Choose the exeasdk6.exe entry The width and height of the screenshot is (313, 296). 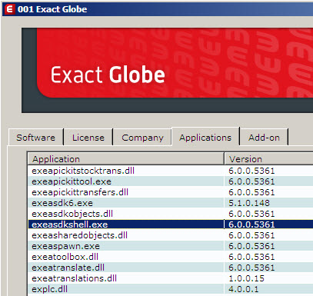click(171, 203)
